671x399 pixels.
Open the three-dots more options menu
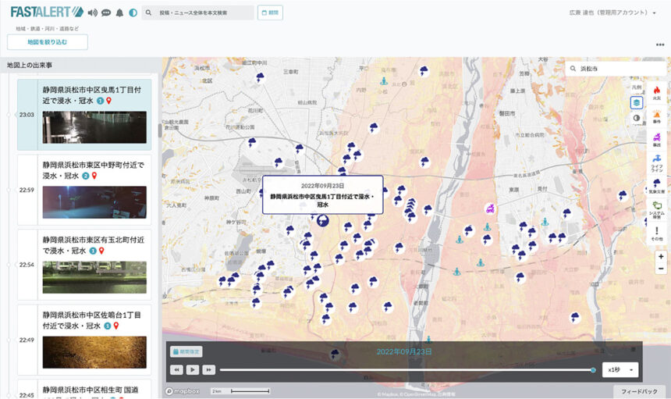660,45
